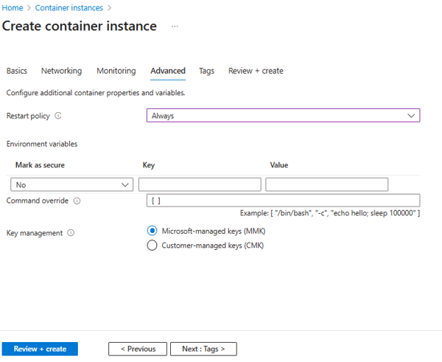The width and height of the screenshot is (442, 362).
Task: Click the blue Review + create button
Action: (40, 349)
